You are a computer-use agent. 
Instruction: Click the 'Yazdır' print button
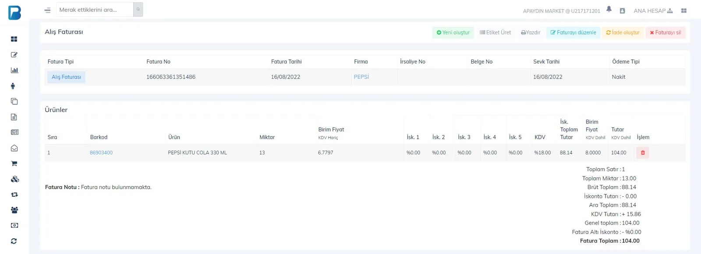point(531,32)
